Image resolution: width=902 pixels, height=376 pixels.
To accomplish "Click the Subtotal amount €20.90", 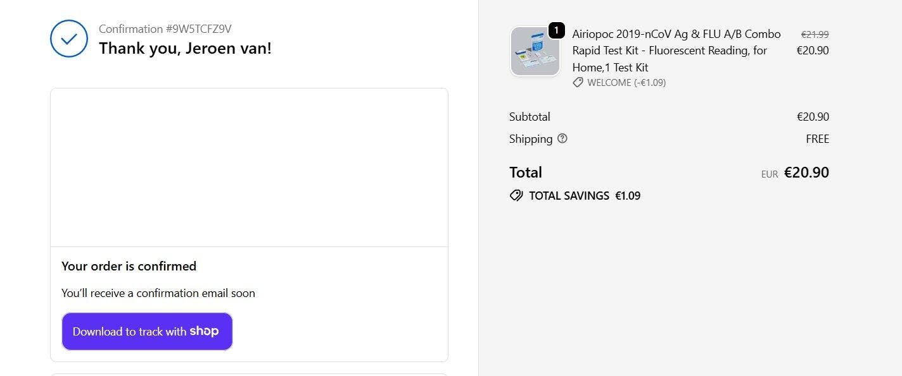I will pyautogui.click(x=813, y=117).
